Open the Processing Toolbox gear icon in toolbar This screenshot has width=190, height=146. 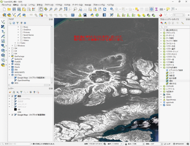point(151,9)
